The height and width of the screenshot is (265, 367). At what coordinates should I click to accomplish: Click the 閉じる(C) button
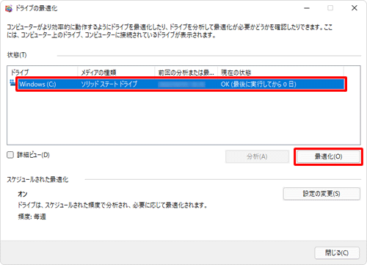point(337,253)
